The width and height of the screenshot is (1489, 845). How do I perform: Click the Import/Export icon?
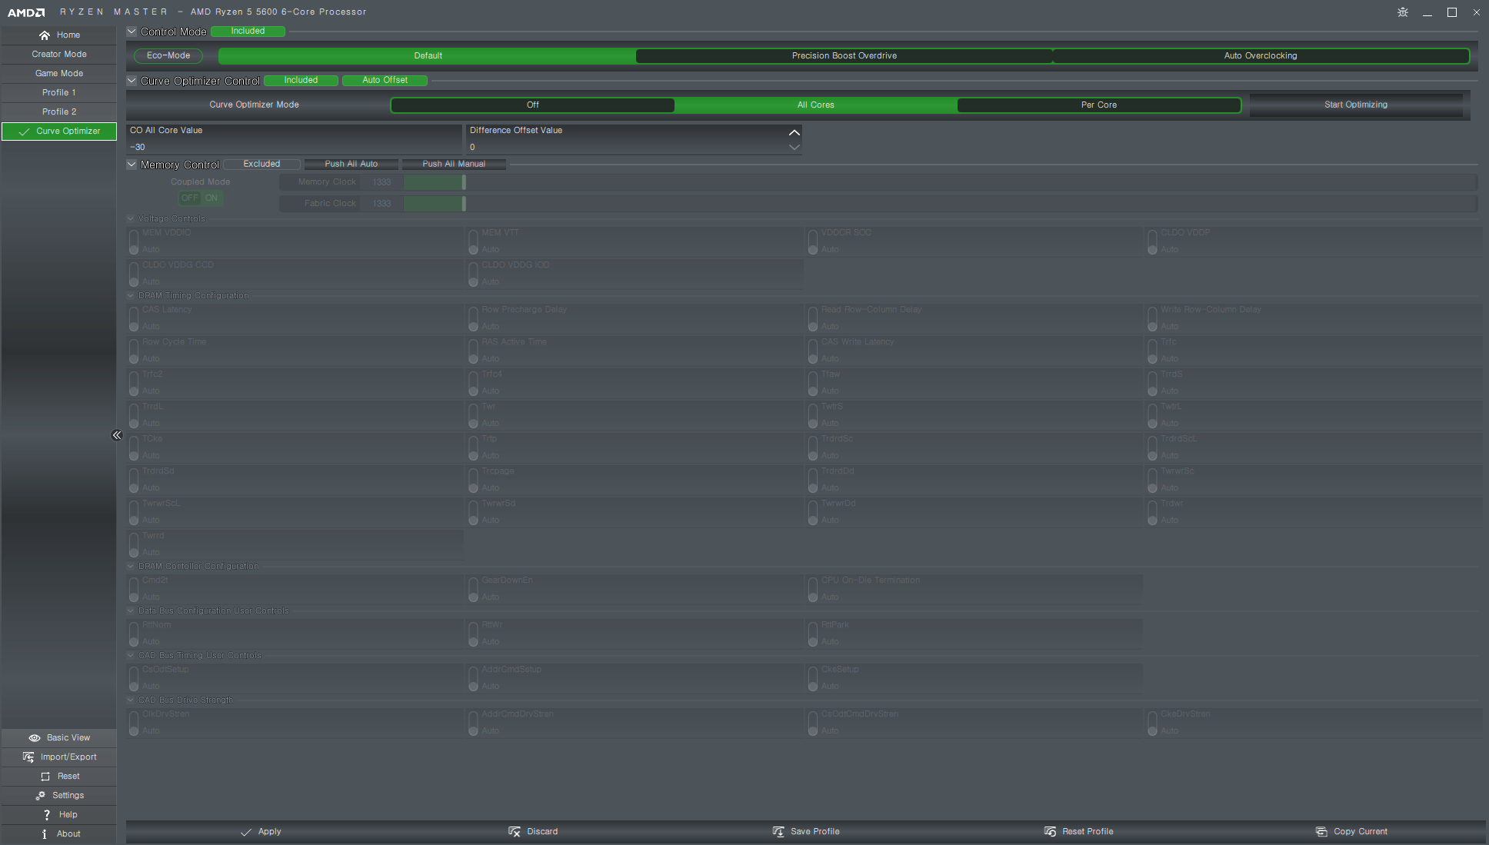tap(28, 757)
